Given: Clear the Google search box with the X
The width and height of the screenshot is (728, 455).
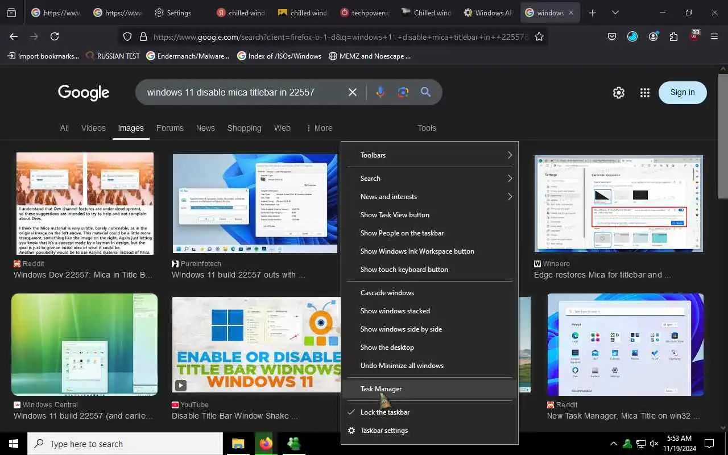Looking at the screenshot, I should (353, 92).
